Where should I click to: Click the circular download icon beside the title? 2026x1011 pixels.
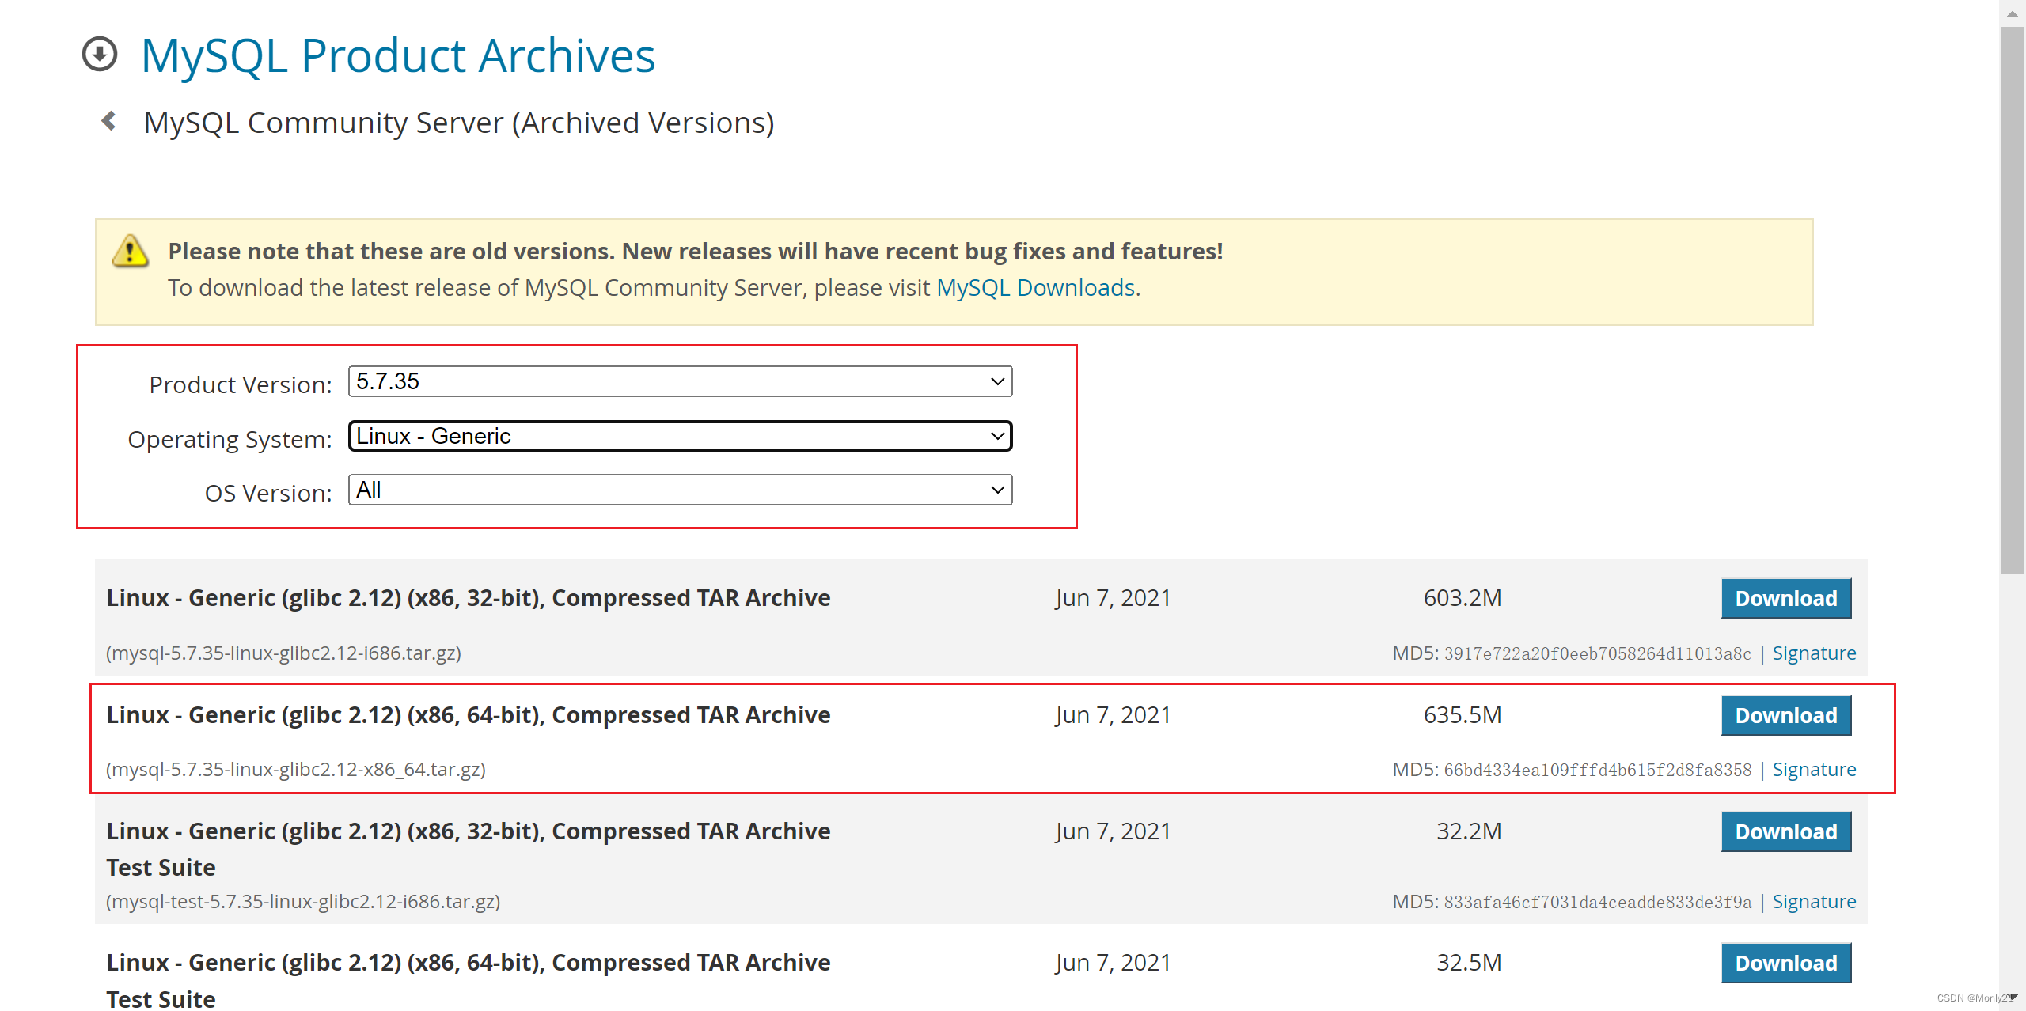tap(100, 55)
